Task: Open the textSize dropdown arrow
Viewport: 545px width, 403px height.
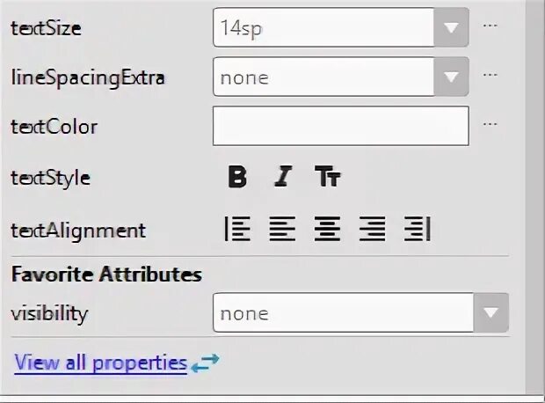Action: pos(452,27)
